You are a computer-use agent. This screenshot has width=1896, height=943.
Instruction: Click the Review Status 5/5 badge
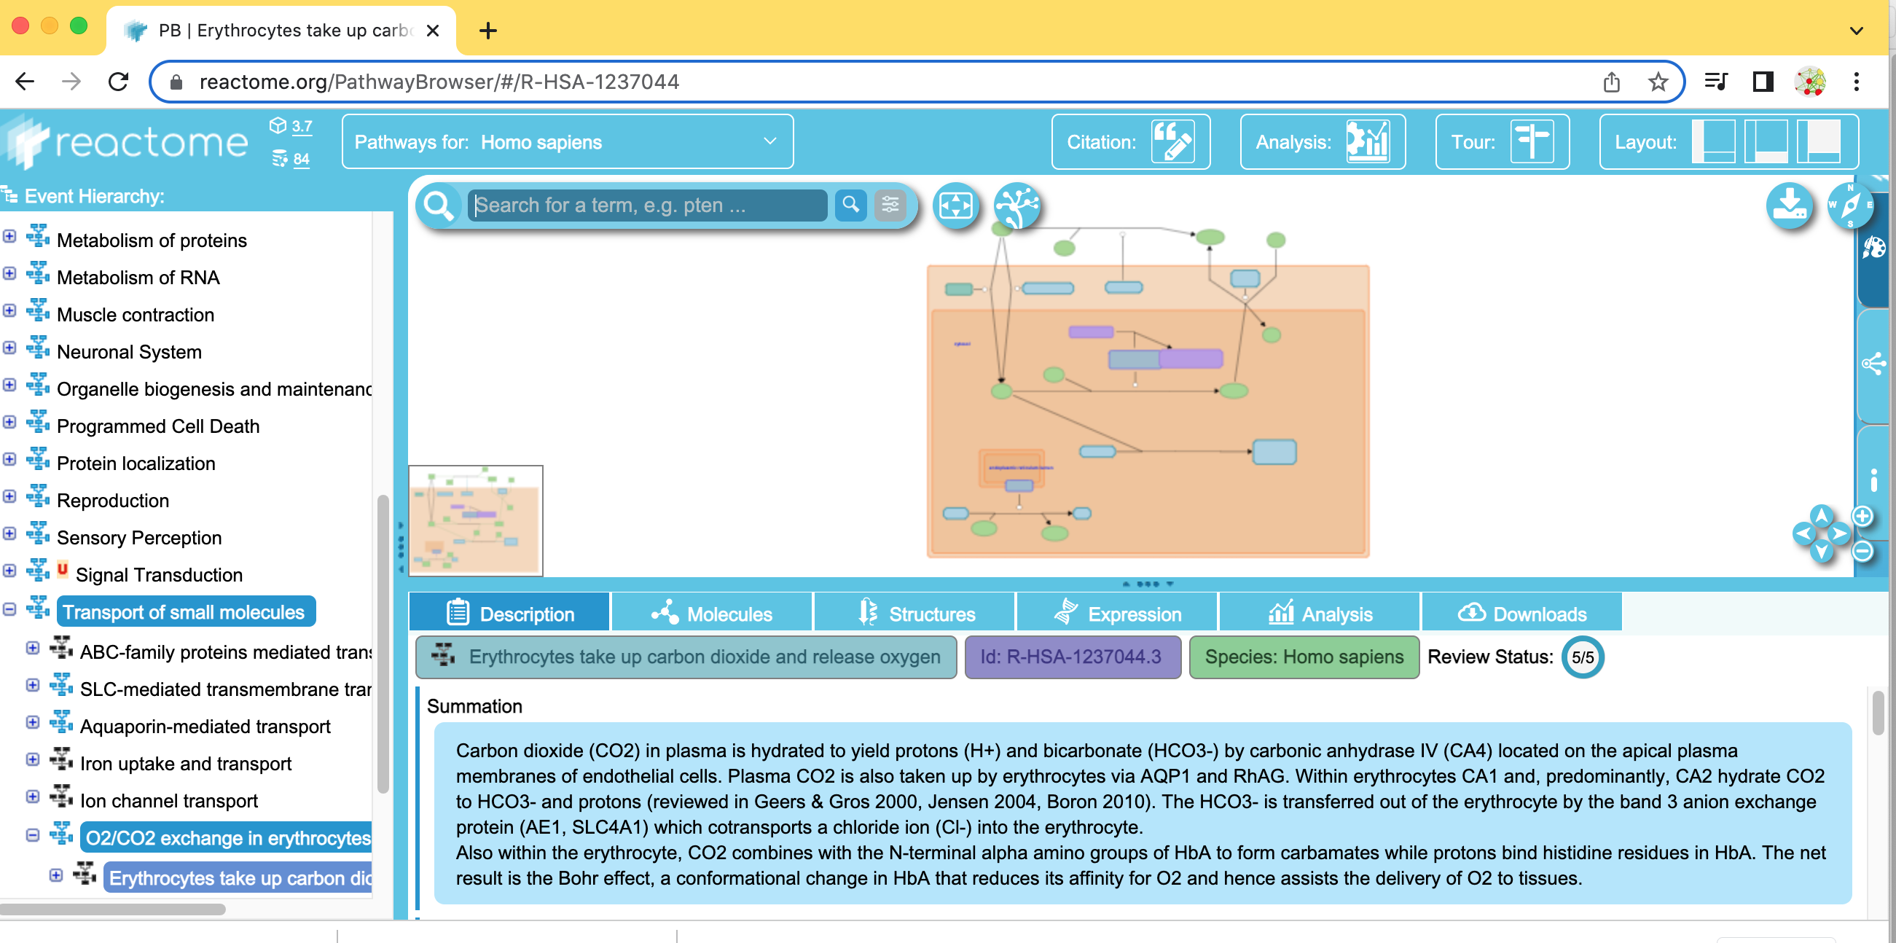pyautogui.click(x=1582, y=657)
